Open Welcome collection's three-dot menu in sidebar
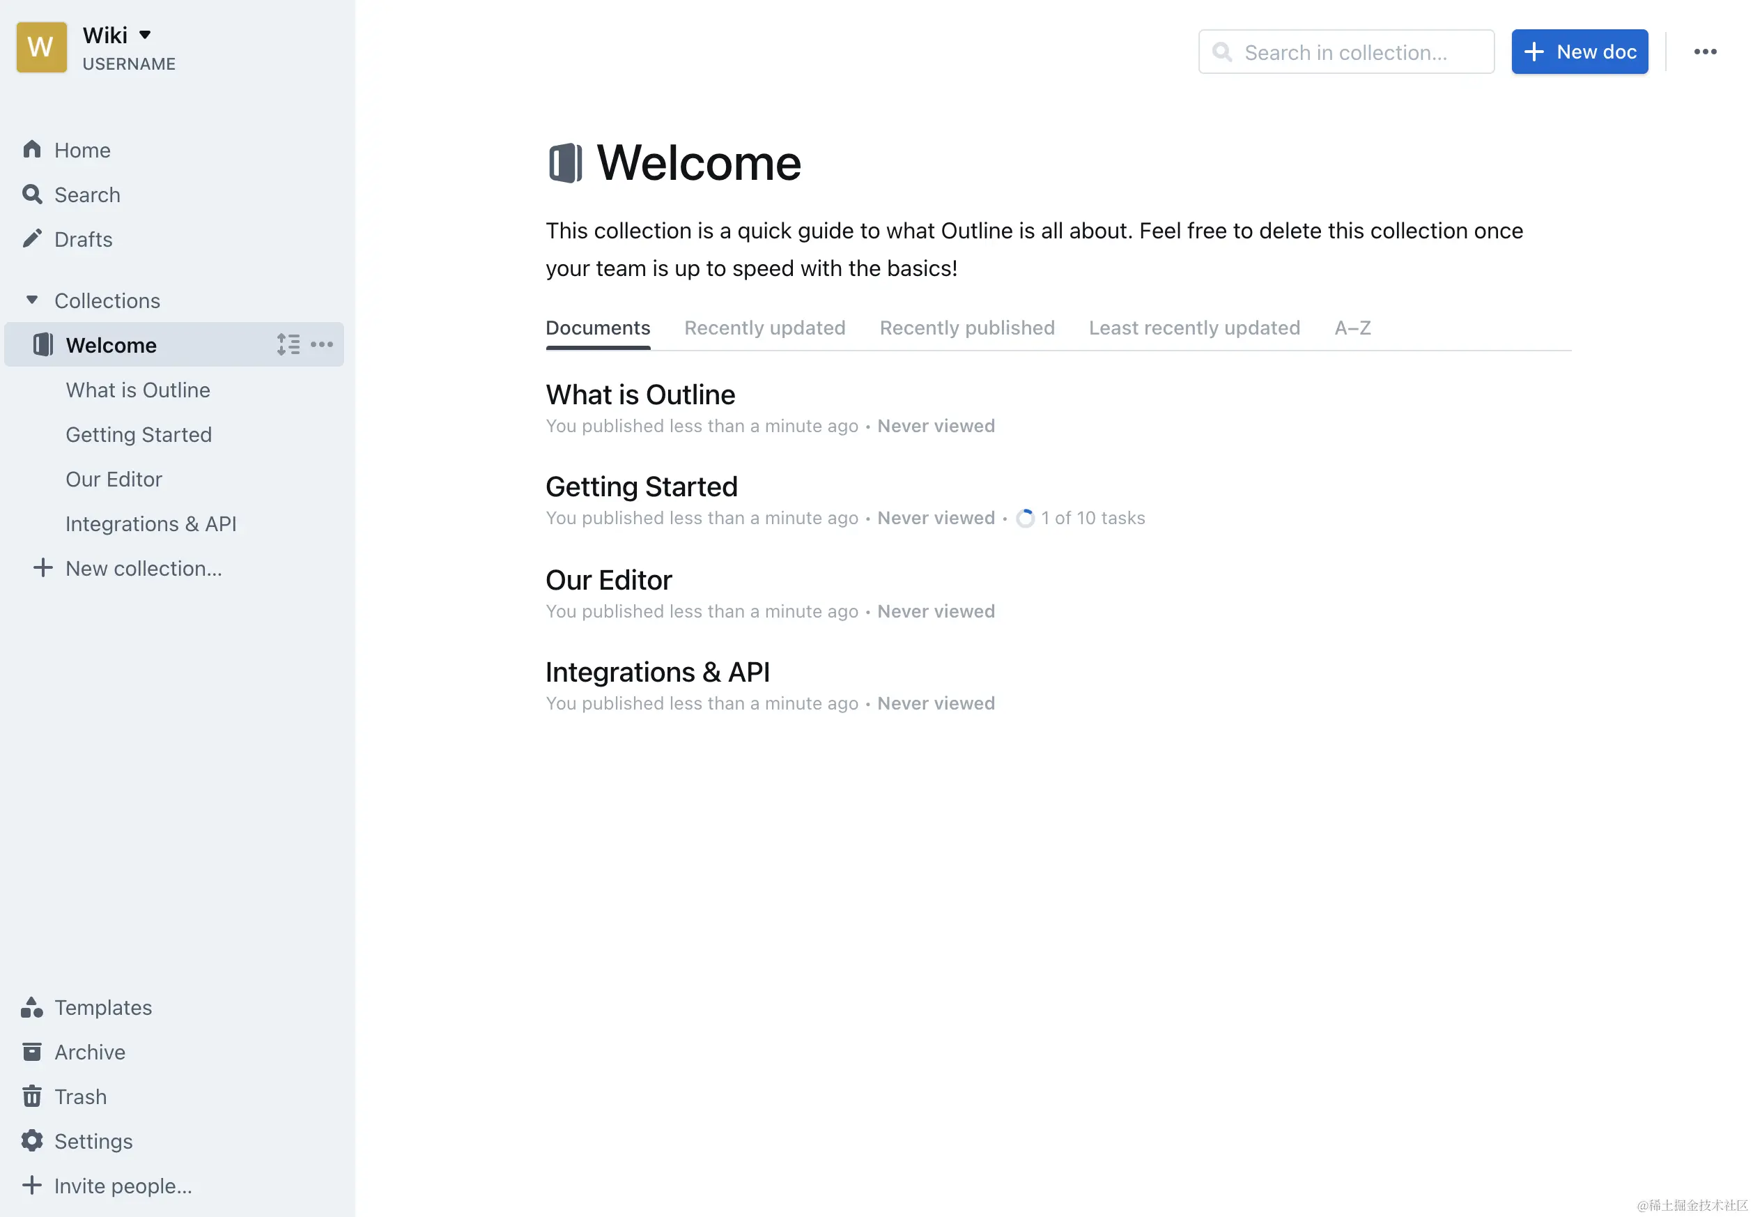This screenshot has height=1217, width=1753. [x=322, y=344]
